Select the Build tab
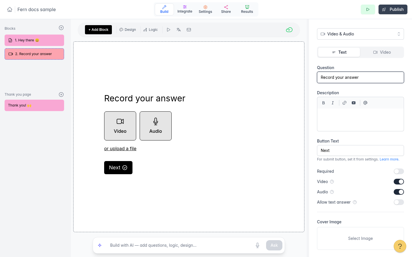 pos(164,9)
